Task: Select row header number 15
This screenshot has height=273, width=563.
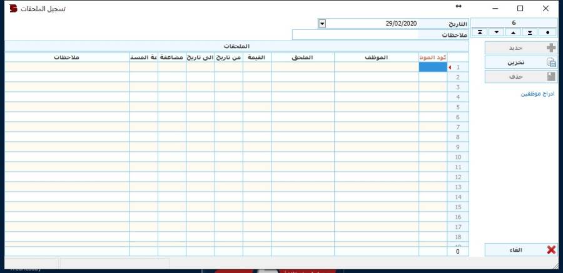Action: click(458, 207)
